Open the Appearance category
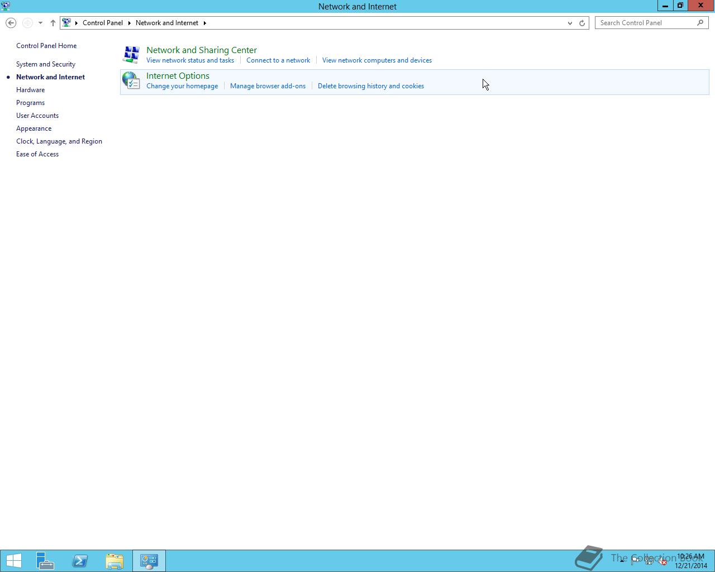Viewport: 715px width, 572px height. pyautogui.click(x=34, y=128)
